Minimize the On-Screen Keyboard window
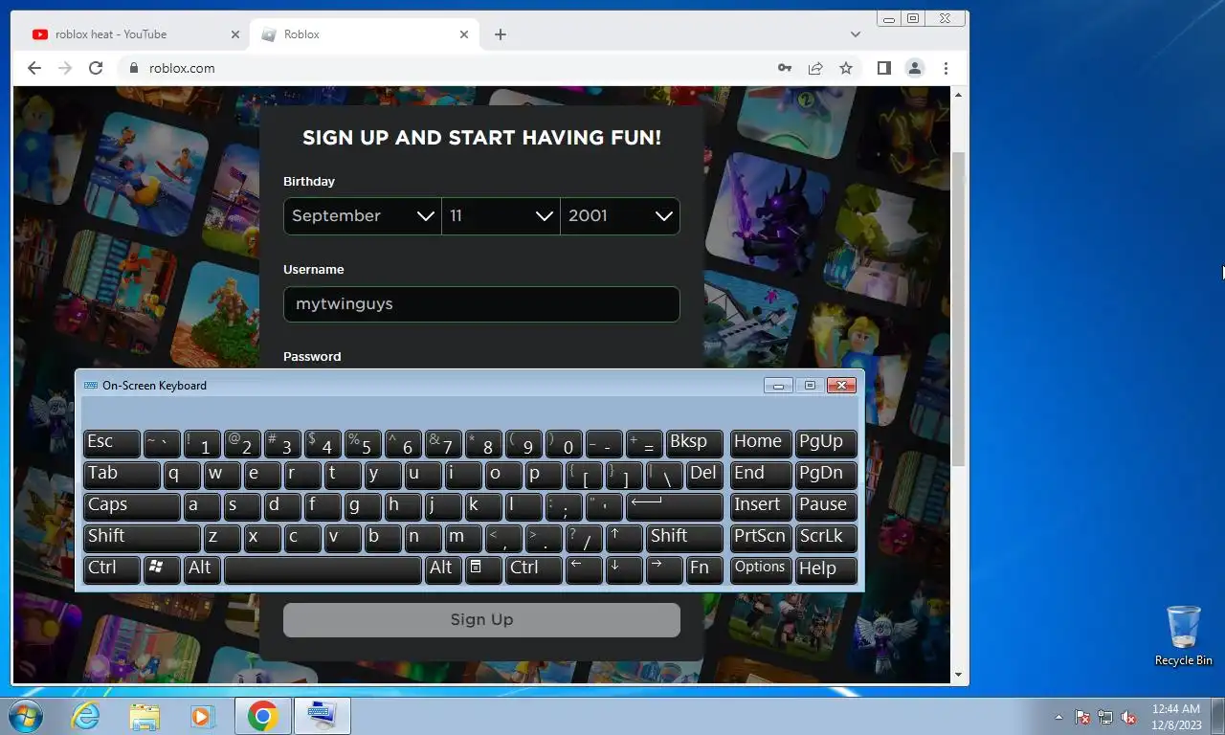Screen dimensions: 1225x735 778,386
